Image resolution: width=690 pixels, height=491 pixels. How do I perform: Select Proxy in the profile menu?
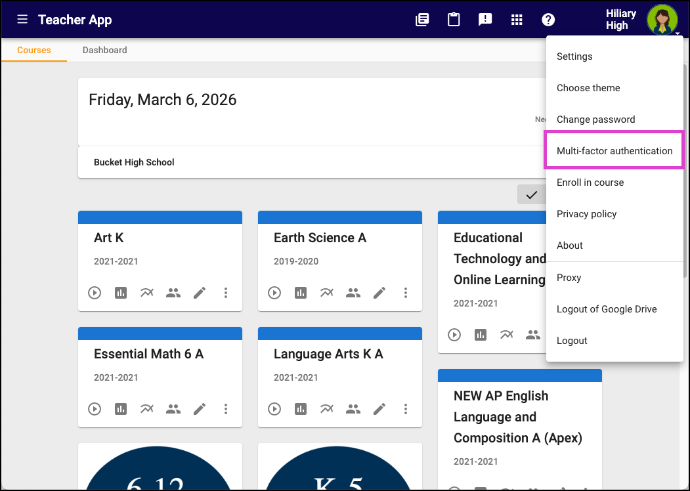coord(615,278)
